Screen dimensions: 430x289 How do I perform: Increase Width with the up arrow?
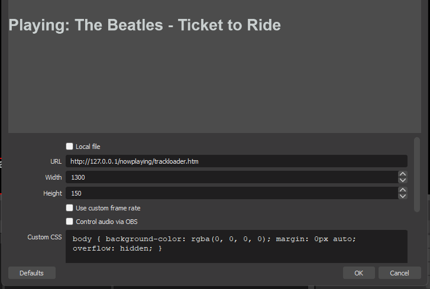click(403, 174)
